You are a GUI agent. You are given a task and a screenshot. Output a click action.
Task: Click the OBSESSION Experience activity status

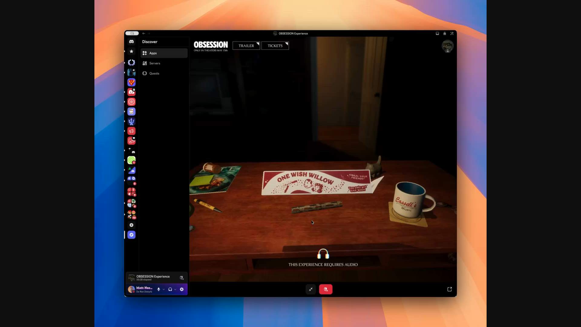153,278
